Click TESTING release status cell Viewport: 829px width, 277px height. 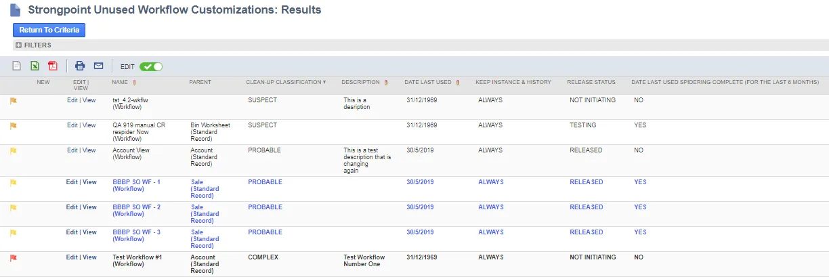point(582,125)
